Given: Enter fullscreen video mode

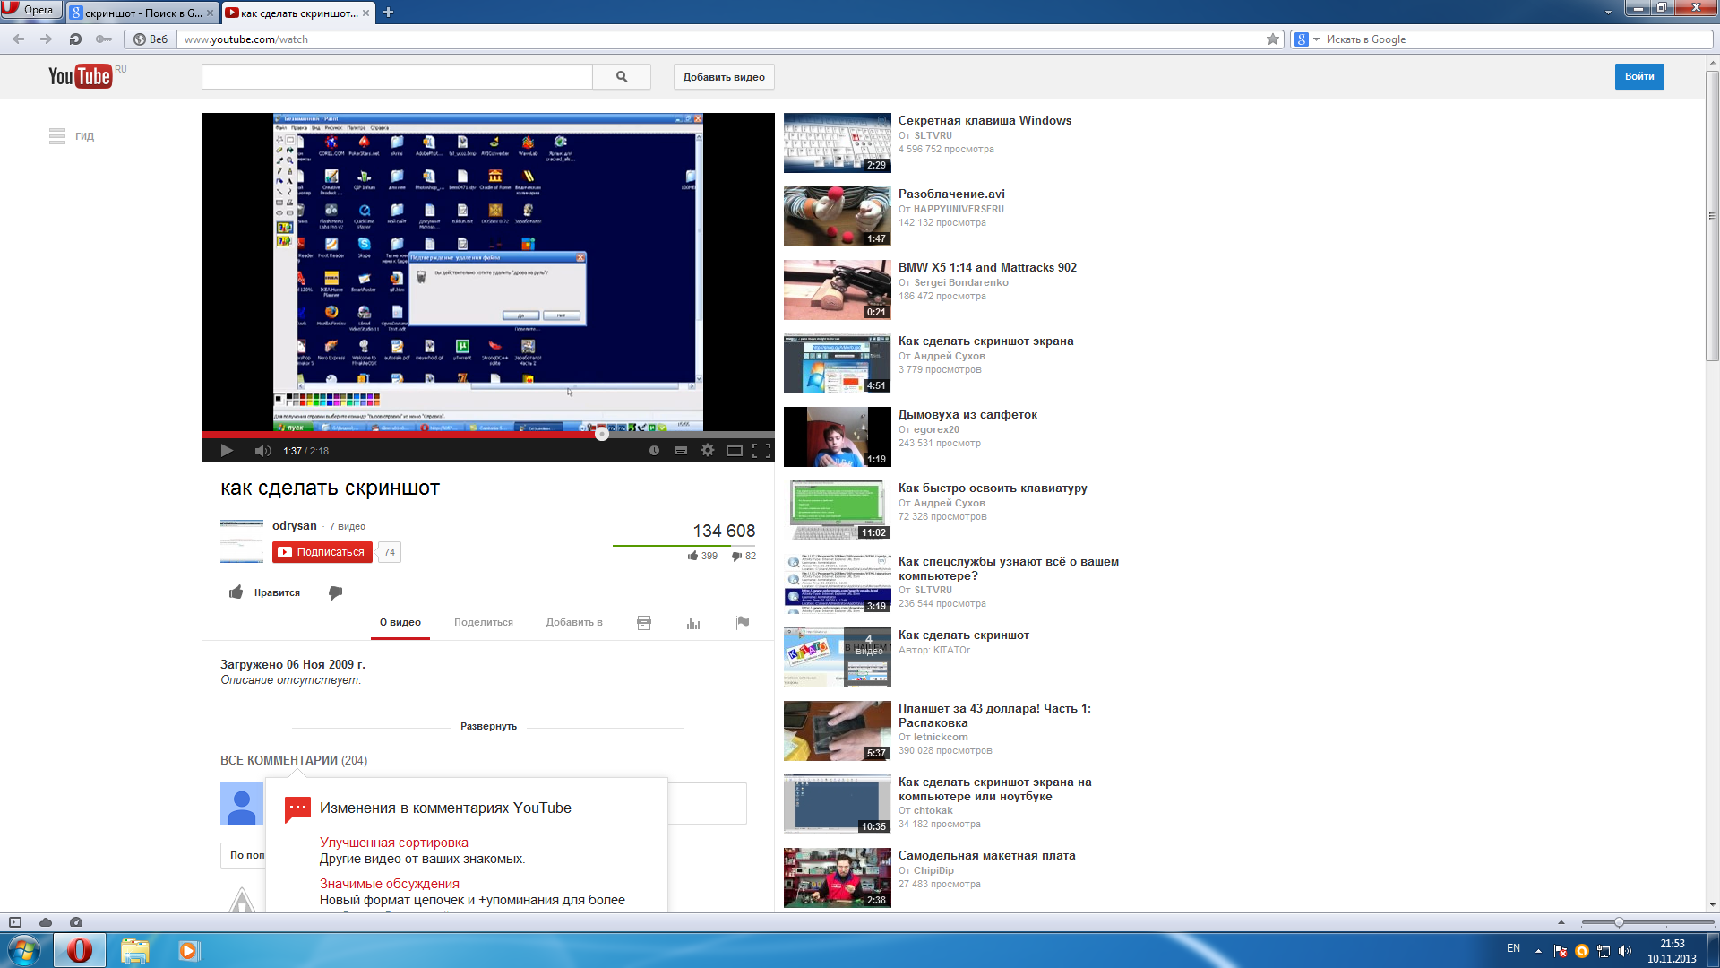Looking at the screenshot, I should click(x=761, y=451).
